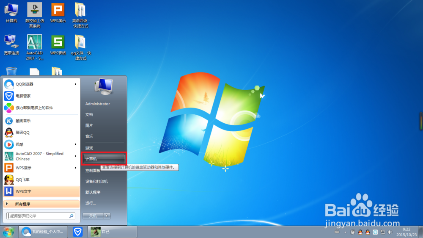Click 强力卸载电脑上的软件 in Start menu

point(41,108)
